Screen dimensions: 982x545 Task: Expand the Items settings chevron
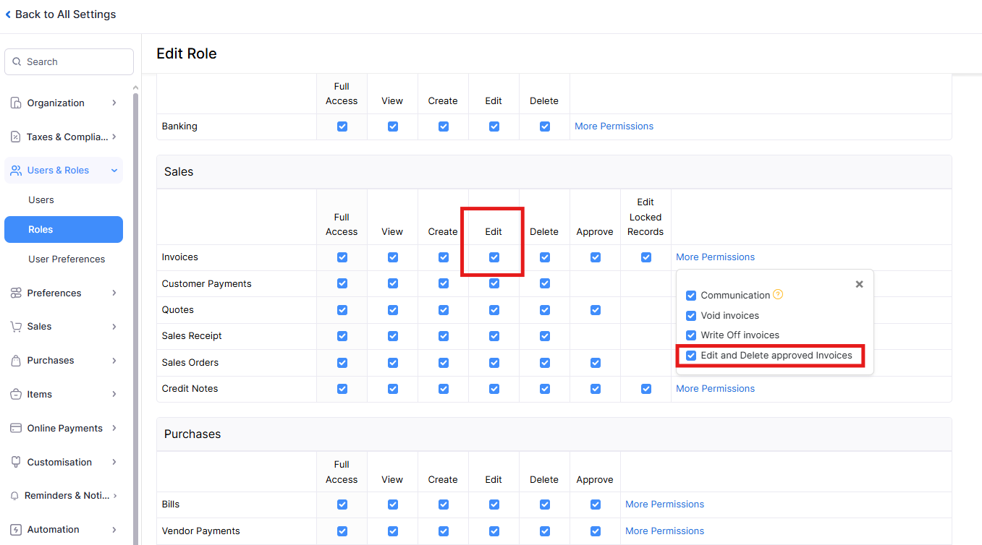coord(114,394)
